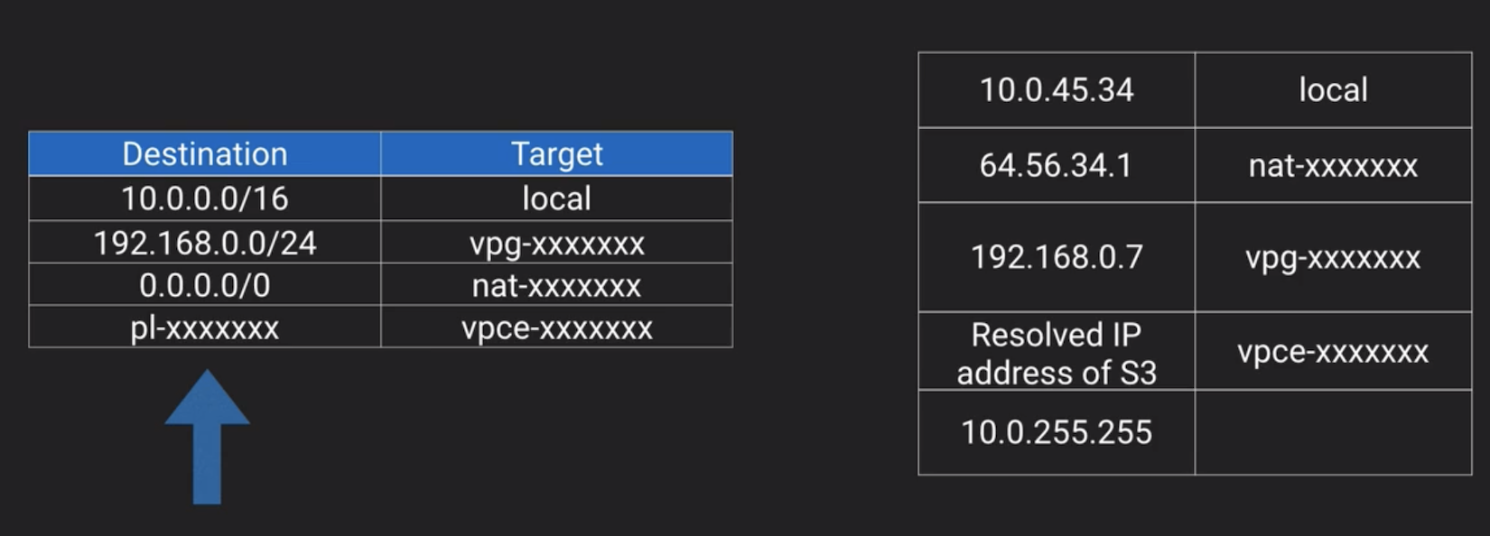This screenshot has height=536, width=1490.
Task: Select the nat-xxxxxxx cell beside 64.56.34.1
Action: point(1333,165)
